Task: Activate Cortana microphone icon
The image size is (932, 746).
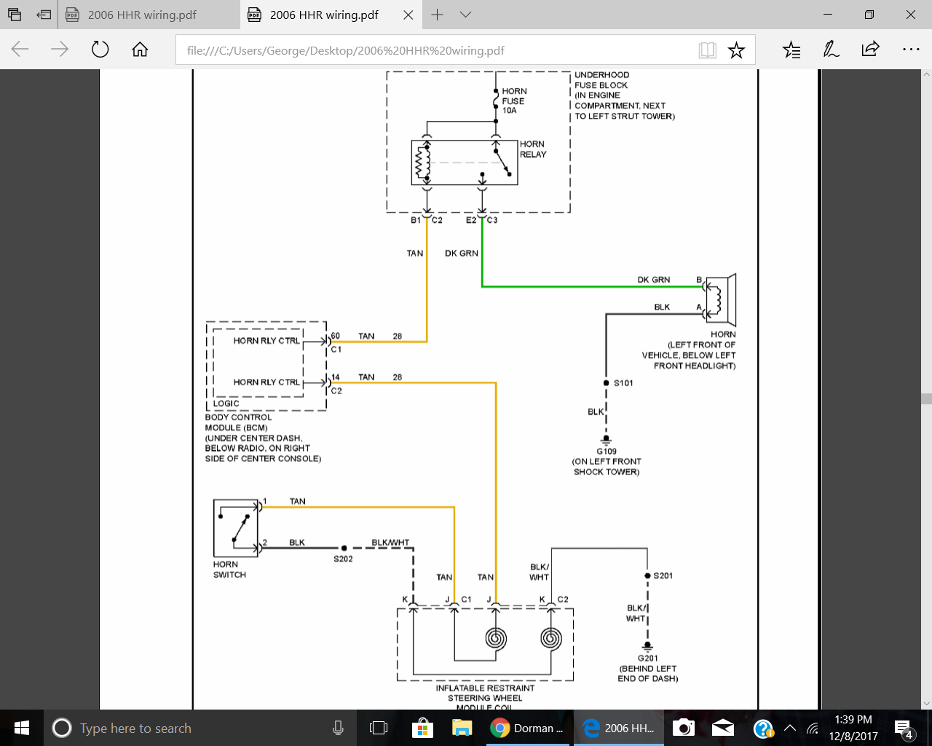Action: (x=338, y=728)
